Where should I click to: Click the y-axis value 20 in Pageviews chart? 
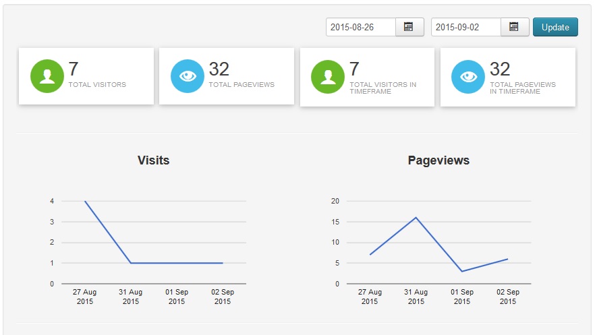pos(335,202)
